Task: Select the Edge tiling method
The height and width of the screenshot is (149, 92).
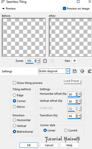Action: coord(14,95)
